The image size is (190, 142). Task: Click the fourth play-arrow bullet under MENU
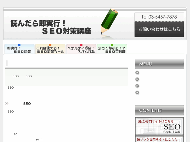137,92
